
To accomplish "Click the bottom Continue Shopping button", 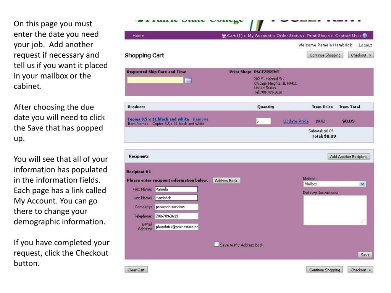I will (325, 270).
